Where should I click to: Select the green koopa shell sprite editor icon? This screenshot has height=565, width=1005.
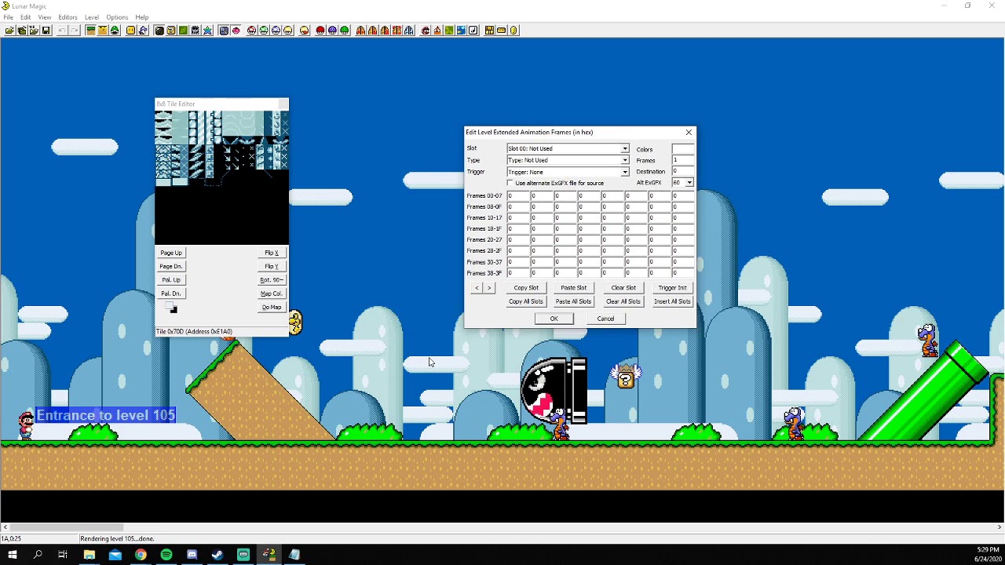pyautogui.click(x=115, y=31)
